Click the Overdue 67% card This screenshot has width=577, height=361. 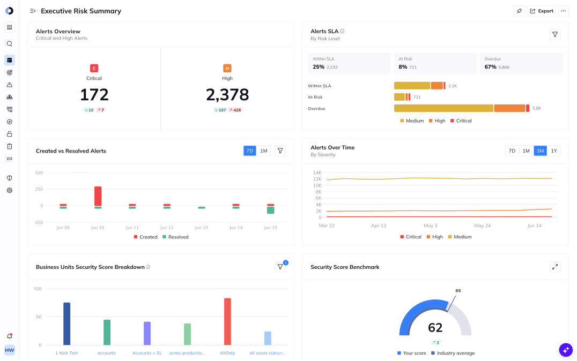point(521,64)
